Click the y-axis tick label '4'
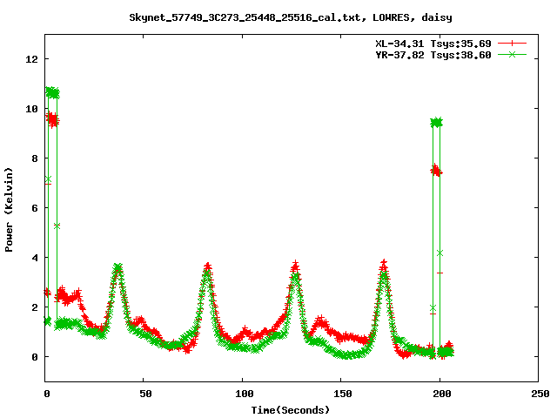Viewport: 557px width, 418px height. pyautogui.click(x=35, y=258)
